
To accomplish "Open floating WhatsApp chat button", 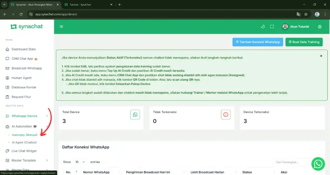I will (x=318, y=164).
